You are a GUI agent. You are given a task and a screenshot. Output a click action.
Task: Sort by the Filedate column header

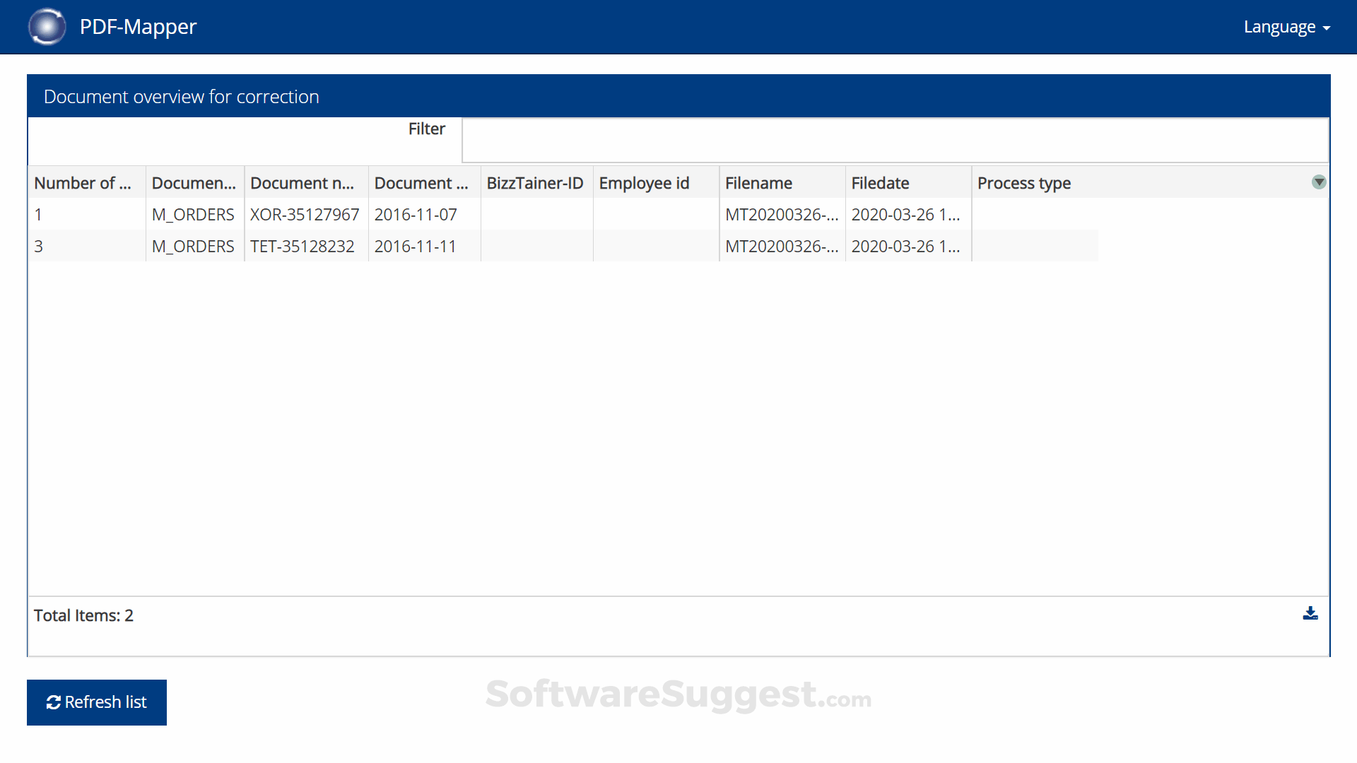[880, 182]
